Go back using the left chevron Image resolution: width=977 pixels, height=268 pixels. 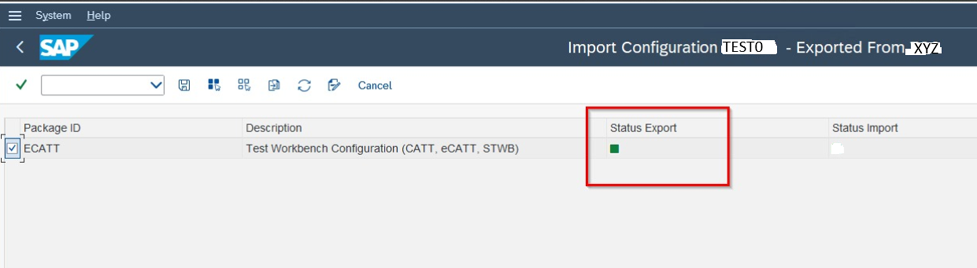20,47
